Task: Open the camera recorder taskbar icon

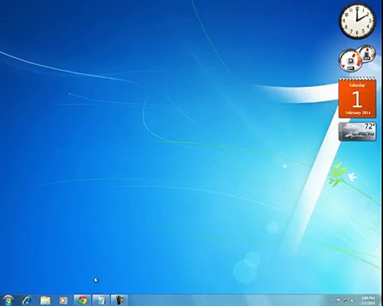Action: point(119,300)
